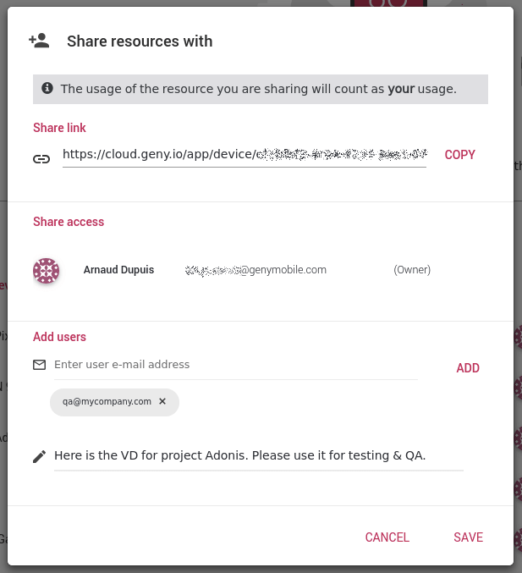Click the (Owner) role label

[x=412, y=270]
